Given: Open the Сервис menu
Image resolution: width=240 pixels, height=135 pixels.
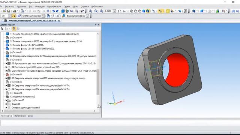Looking at the screenshot, I should point(67,6).
